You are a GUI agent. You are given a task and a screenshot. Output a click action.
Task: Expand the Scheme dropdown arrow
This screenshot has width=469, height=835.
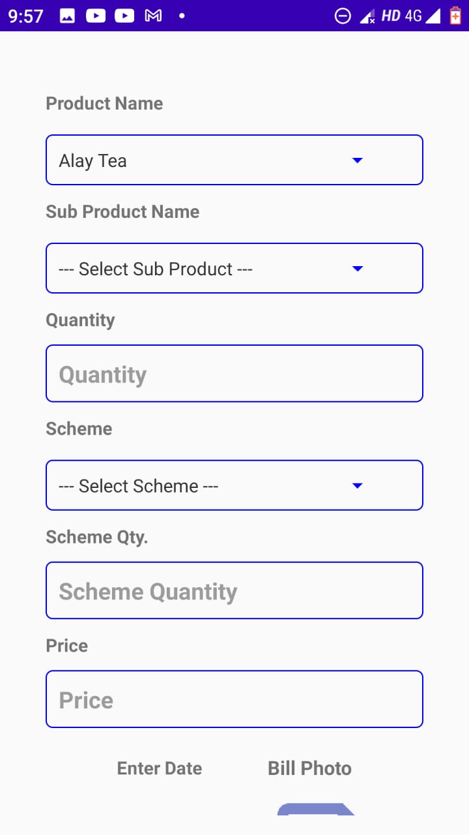coord(357,485)
